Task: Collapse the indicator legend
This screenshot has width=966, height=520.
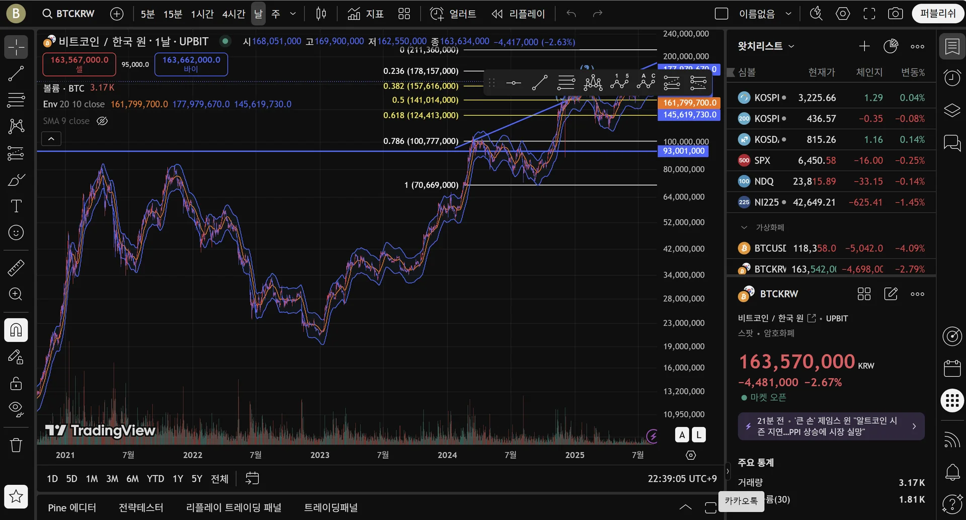Action: click(x=51, y=139)
